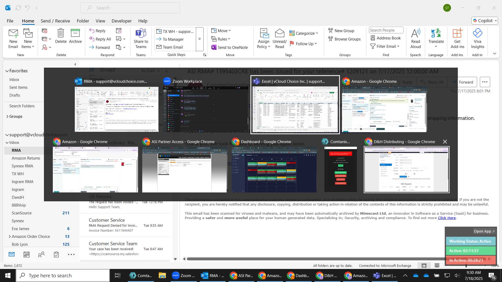The image size is (502, 282).
Task: Click Share to Teams icon
Action: coord(141,39)
